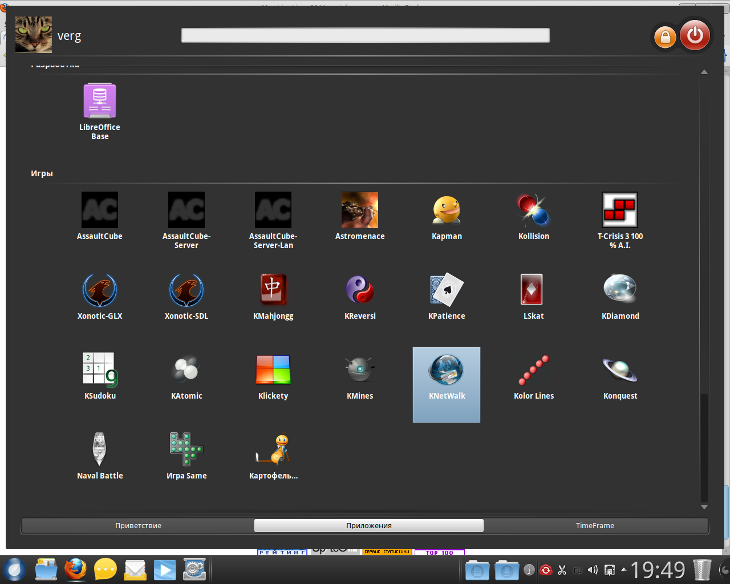Open the AssaultCube game
Image resolution: width=730 pixels, height=584 pixels.
click(x=100, y=216)
